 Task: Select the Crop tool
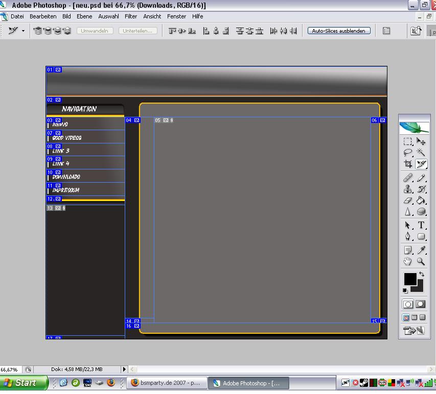(x=408, y=164)
